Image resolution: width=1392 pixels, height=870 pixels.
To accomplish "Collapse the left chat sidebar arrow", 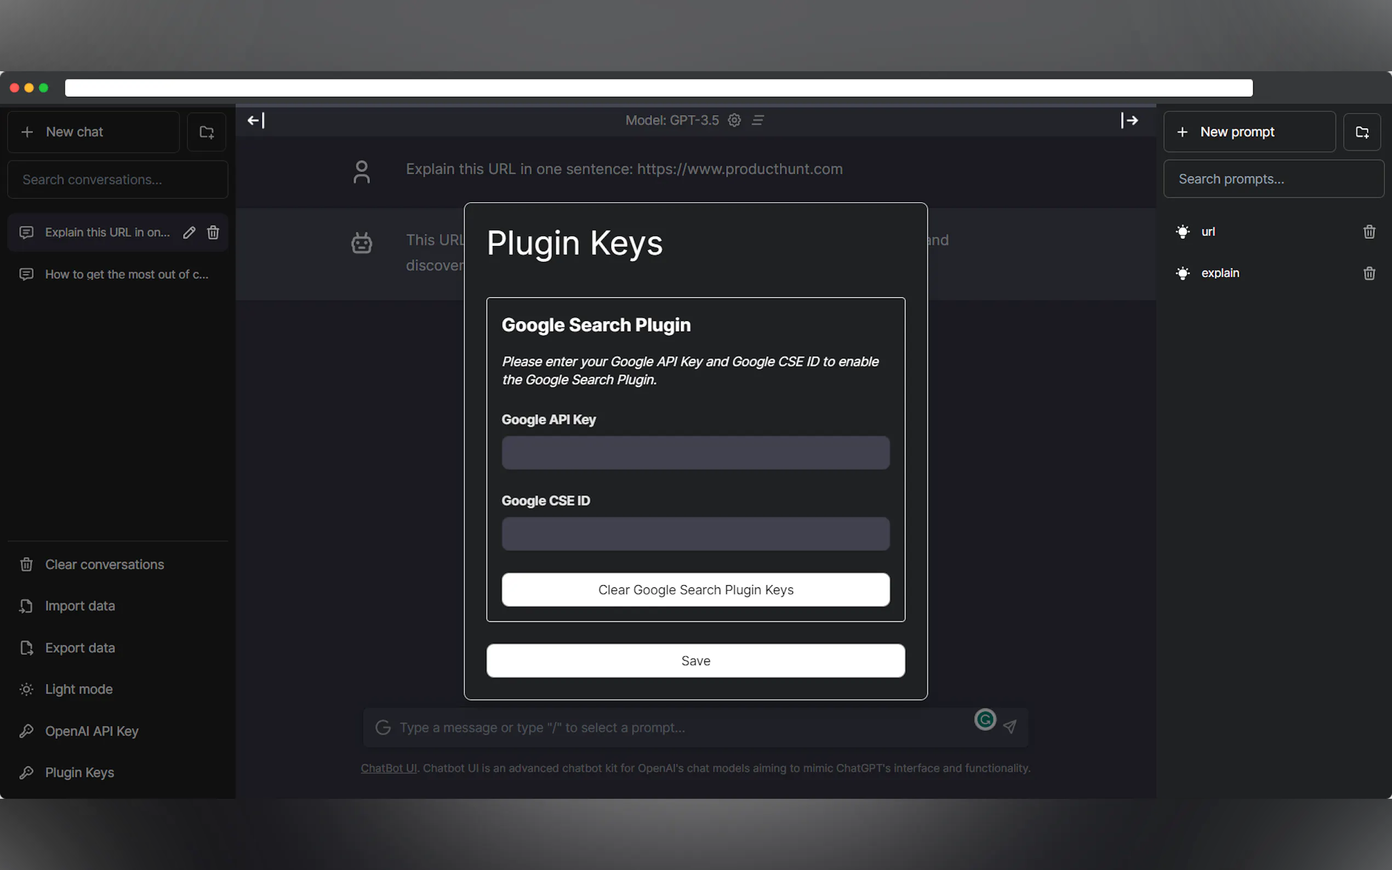I will coord(255,121).
